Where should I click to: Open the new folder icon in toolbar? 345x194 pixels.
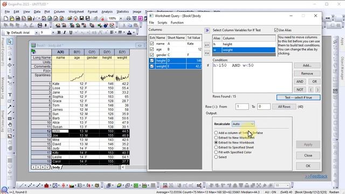point(12,18)
